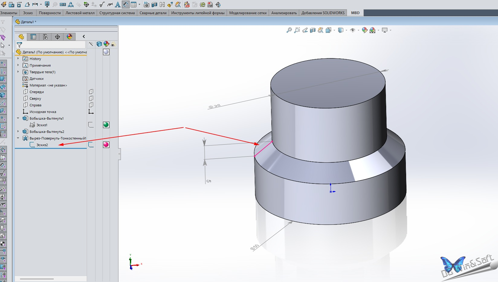Open the Анализировать tab
498x282 pixels.
[284, 13]
